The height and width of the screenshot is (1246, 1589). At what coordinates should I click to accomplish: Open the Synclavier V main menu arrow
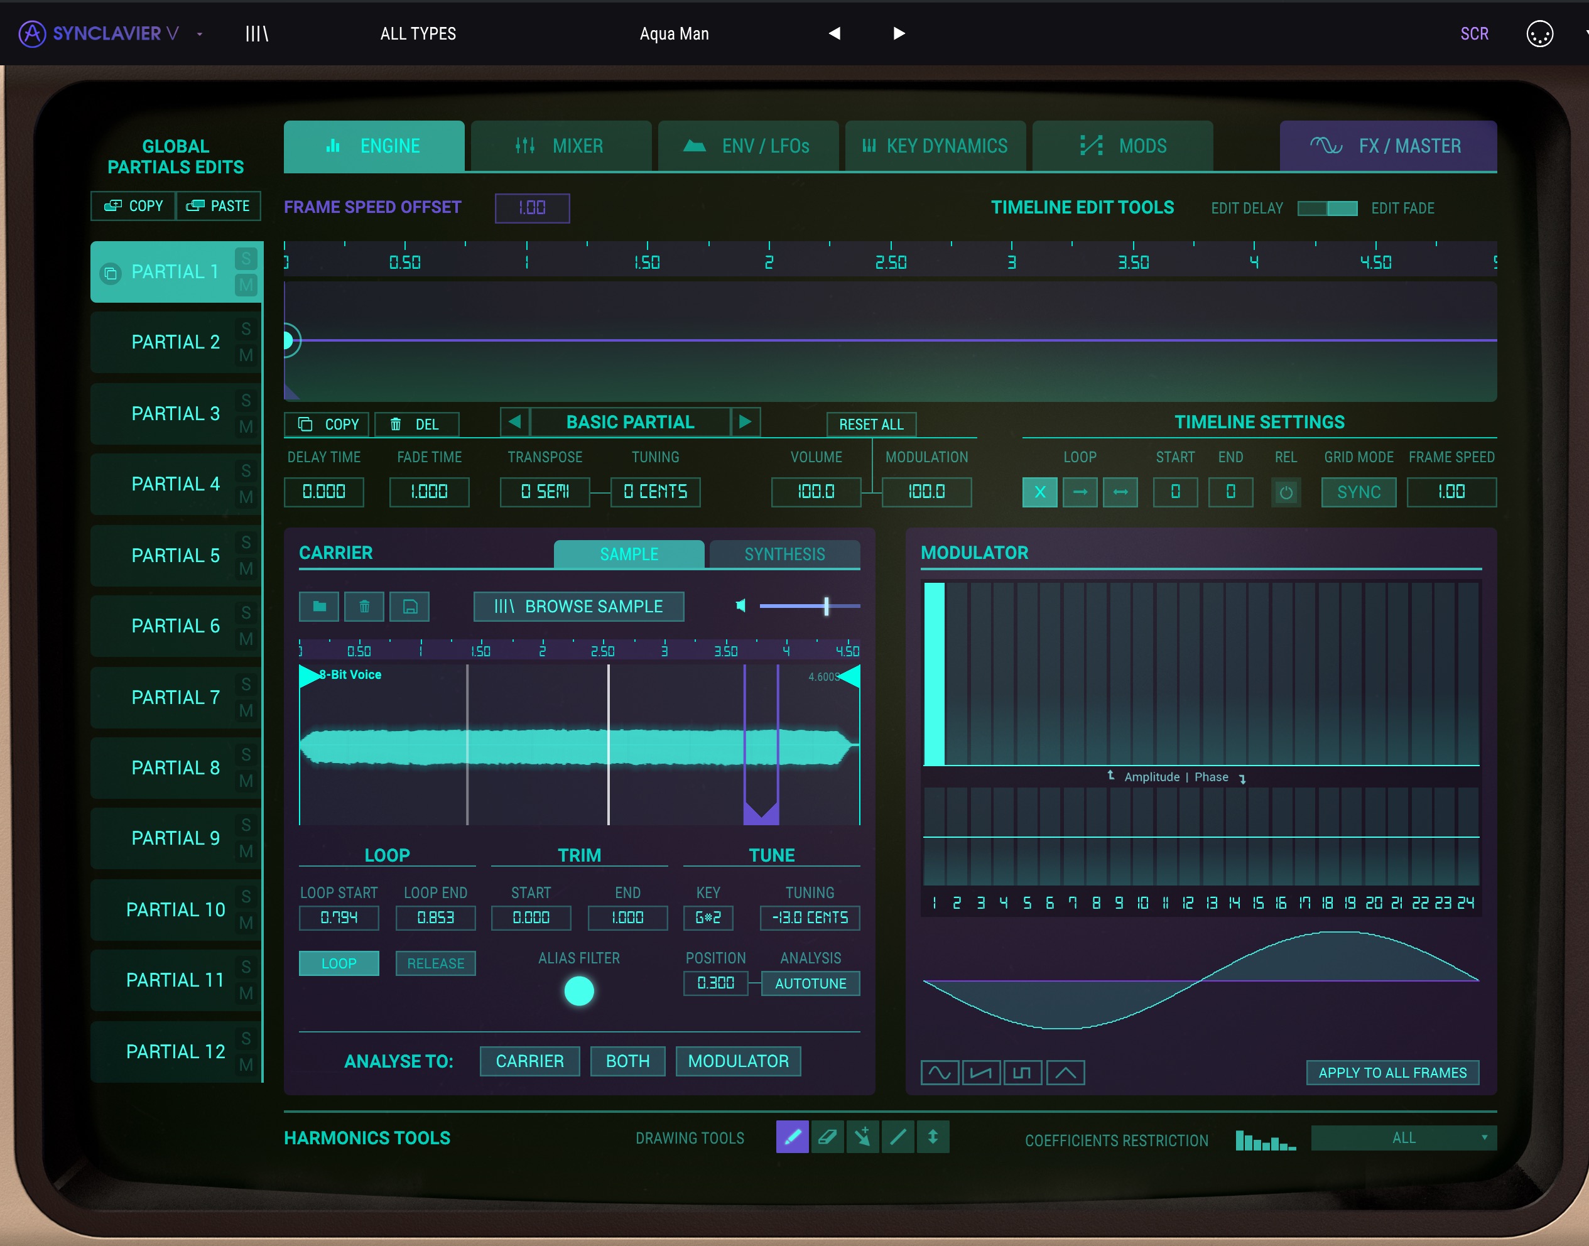point(199,33)
